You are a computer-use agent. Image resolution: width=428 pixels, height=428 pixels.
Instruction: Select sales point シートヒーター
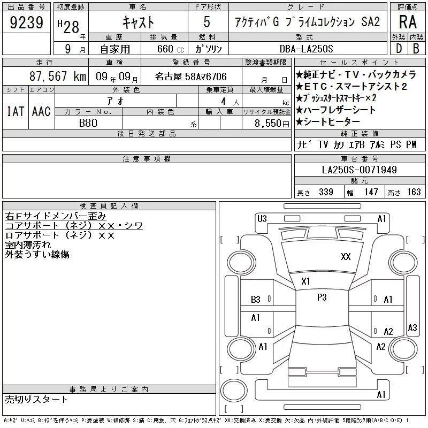coord(328,122)
